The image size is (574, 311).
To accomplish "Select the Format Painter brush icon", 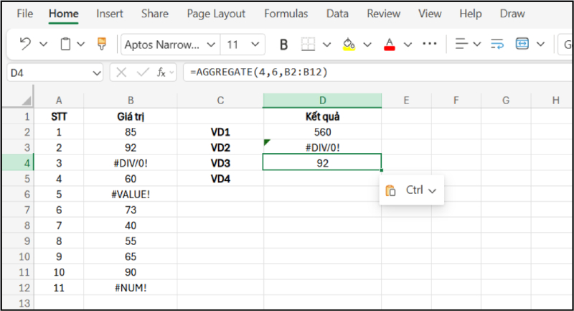I will 101,45.
